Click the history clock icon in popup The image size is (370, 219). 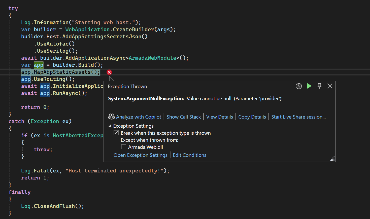299,86
